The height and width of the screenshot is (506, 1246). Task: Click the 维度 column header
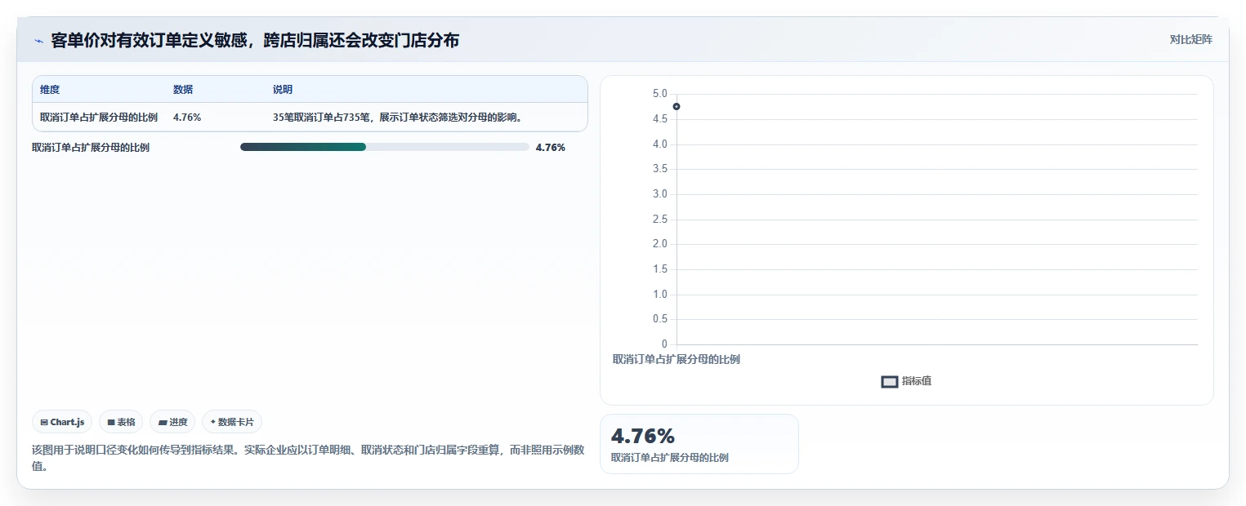[x=50, y=90]
